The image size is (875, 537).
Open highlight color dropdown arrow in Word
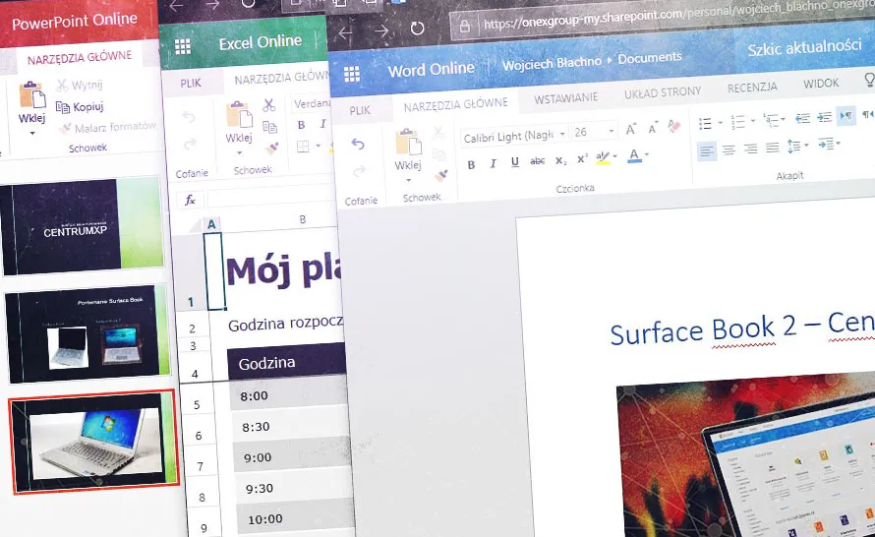pos(614,156)
